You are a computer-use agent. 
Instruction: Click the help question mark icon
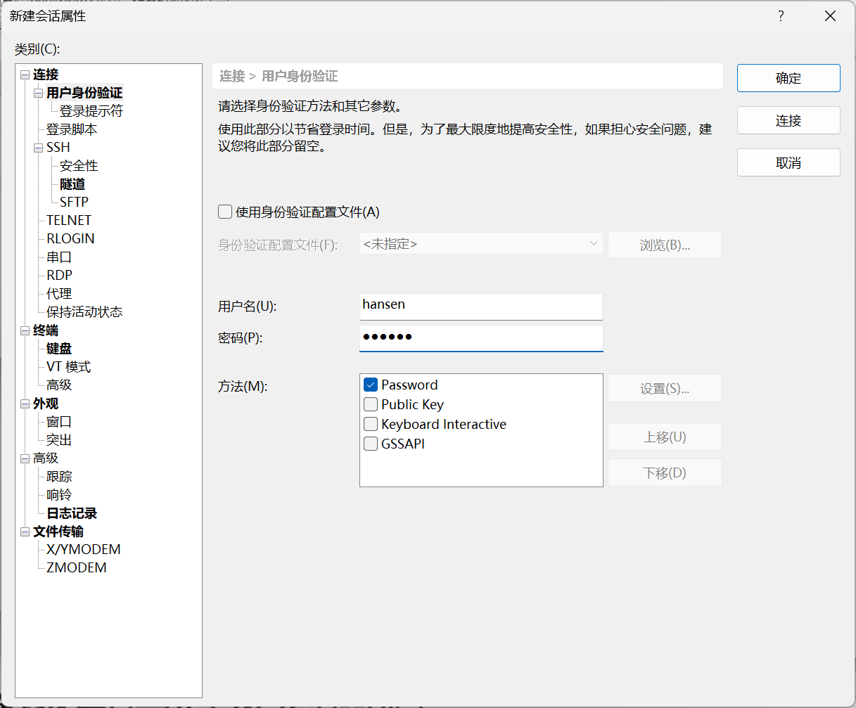click(x=781, y=16)
